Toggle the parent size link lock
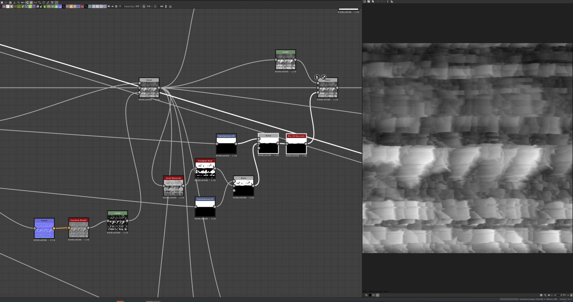 [144, 6]
